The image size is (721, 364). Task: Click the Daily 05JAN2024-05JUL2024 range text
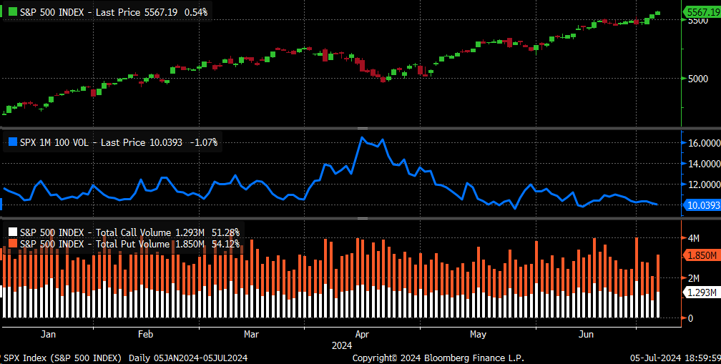click(189, 358)
